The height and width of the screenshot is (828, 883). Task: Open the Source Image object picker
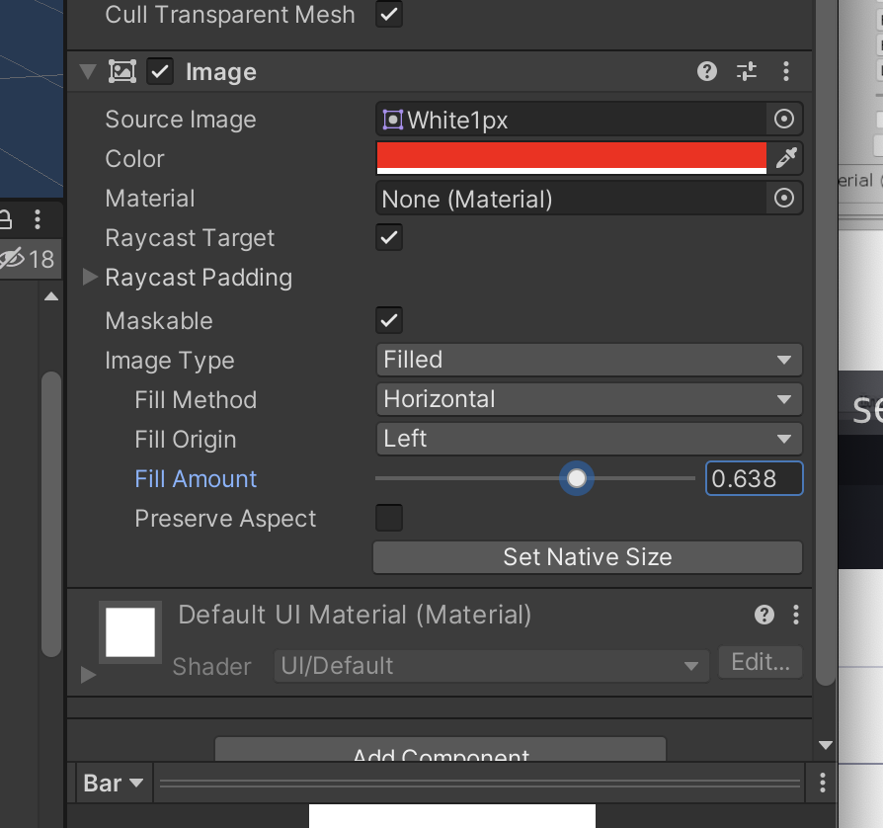(783, 119)
